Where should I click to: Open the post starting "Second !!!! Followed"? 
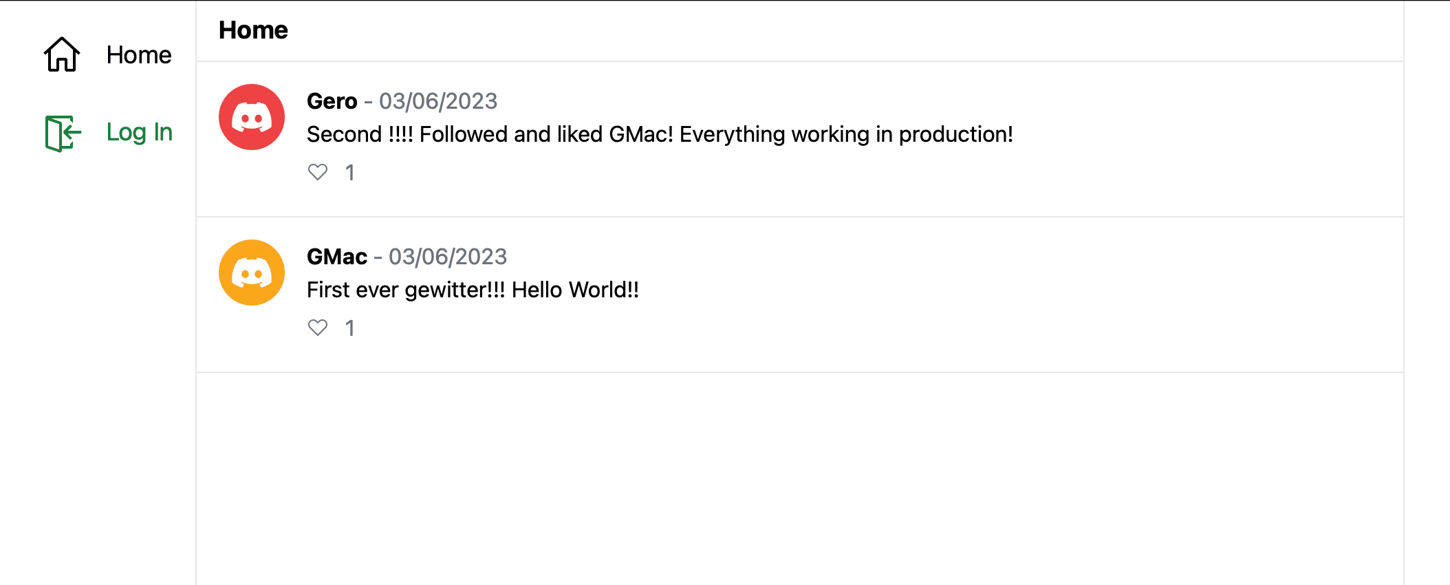point(659,134)
